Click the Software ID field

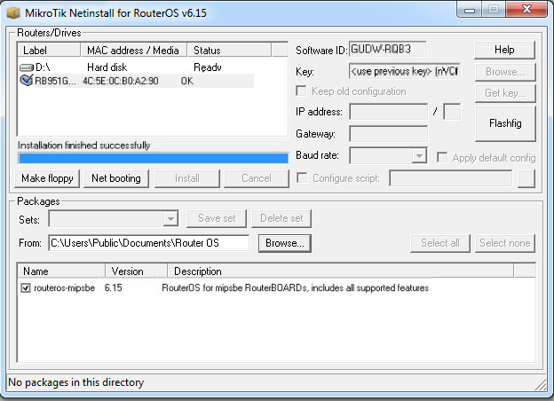coord(388,50)
